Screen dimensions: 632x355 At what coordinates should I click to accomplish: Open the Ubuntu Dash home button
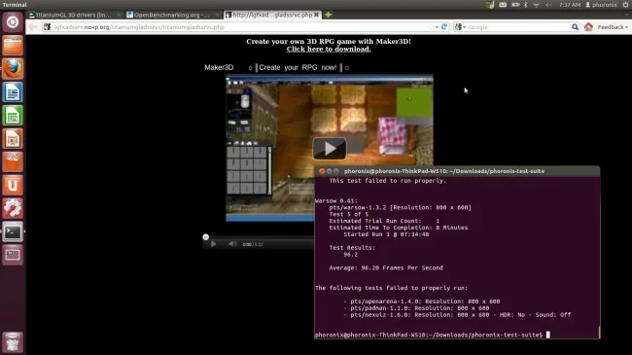(x=13, y=22)
